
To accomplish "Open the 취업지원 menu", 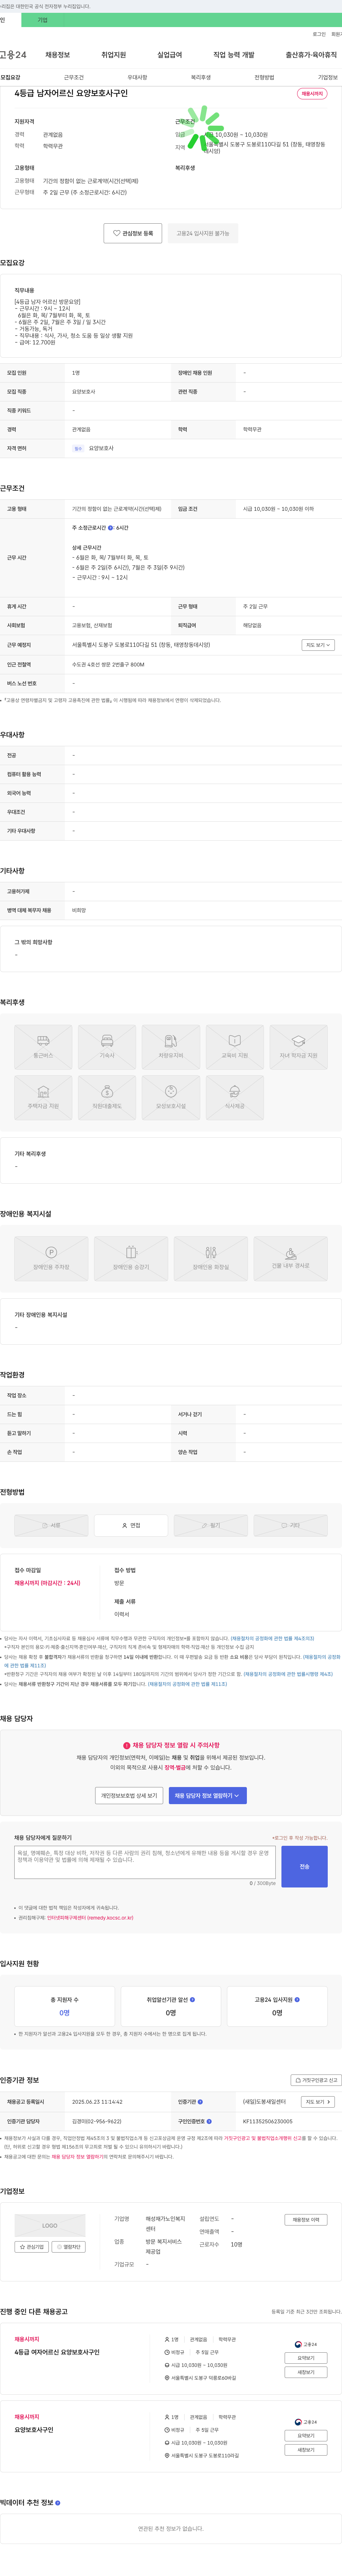I will [x=114, y=55].
